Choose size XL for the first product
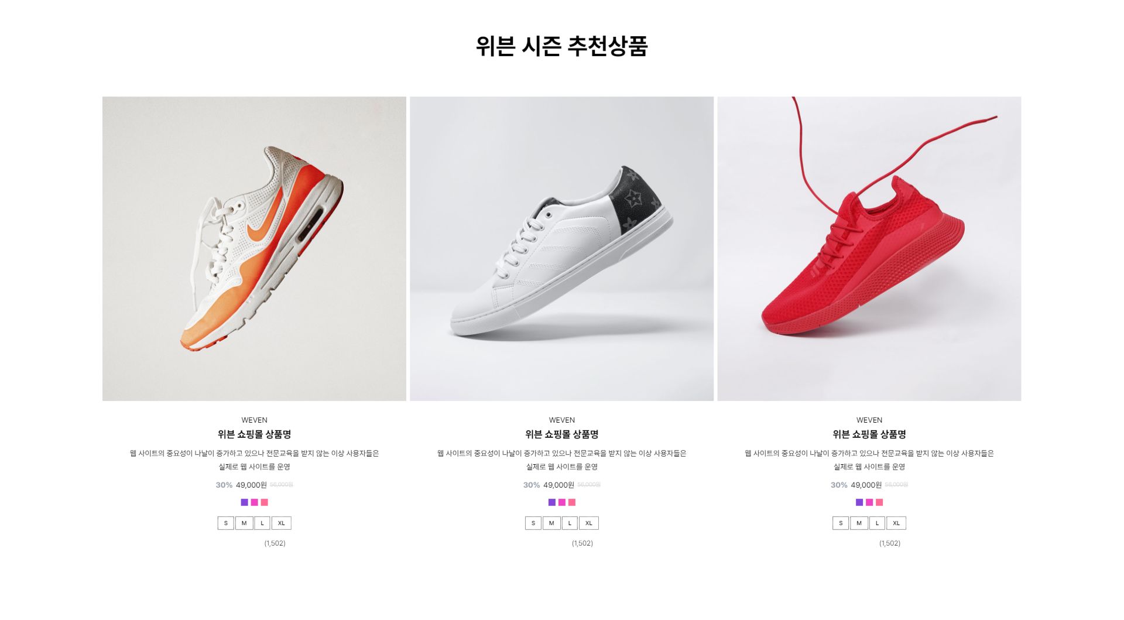 tap(282, 523)
